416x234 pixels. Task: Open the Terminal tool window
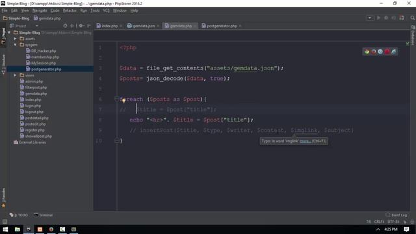click(x=44, y=215)
